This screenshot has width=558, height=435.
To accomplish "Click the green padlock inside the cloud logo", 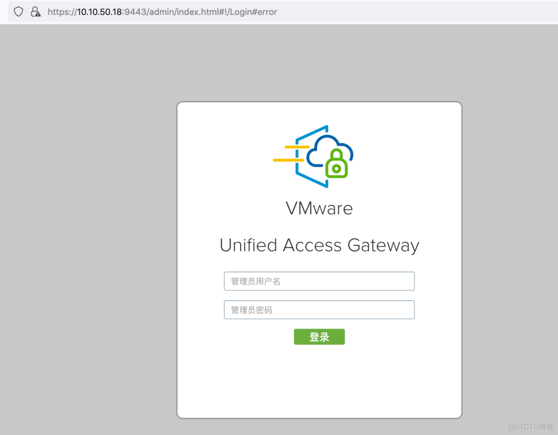I will coord(336,163).
